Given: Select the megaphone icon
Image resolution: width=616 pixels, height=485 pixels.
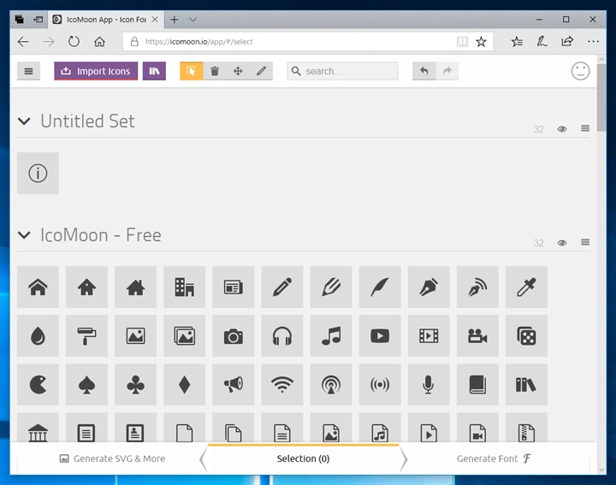Looking at the screenshot, I should point(234,384).
